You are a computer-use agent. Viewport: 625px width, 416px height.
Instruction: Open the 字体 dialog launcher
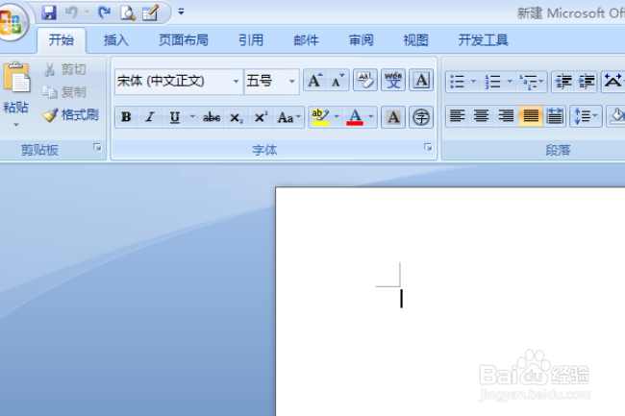[428, 148]
